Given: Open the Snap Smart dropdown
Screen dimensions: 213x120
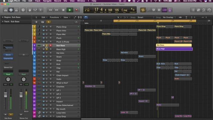Looking at the screenshot, I should pyautogui.click(x=145, y=17).
